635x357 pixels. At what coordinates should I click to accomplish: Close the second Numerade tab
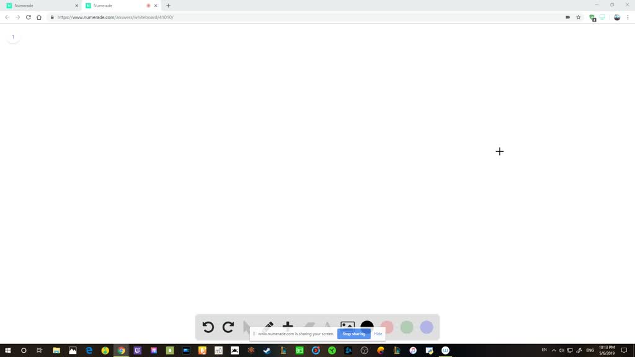pyautogui.click(x=156, y=6)
